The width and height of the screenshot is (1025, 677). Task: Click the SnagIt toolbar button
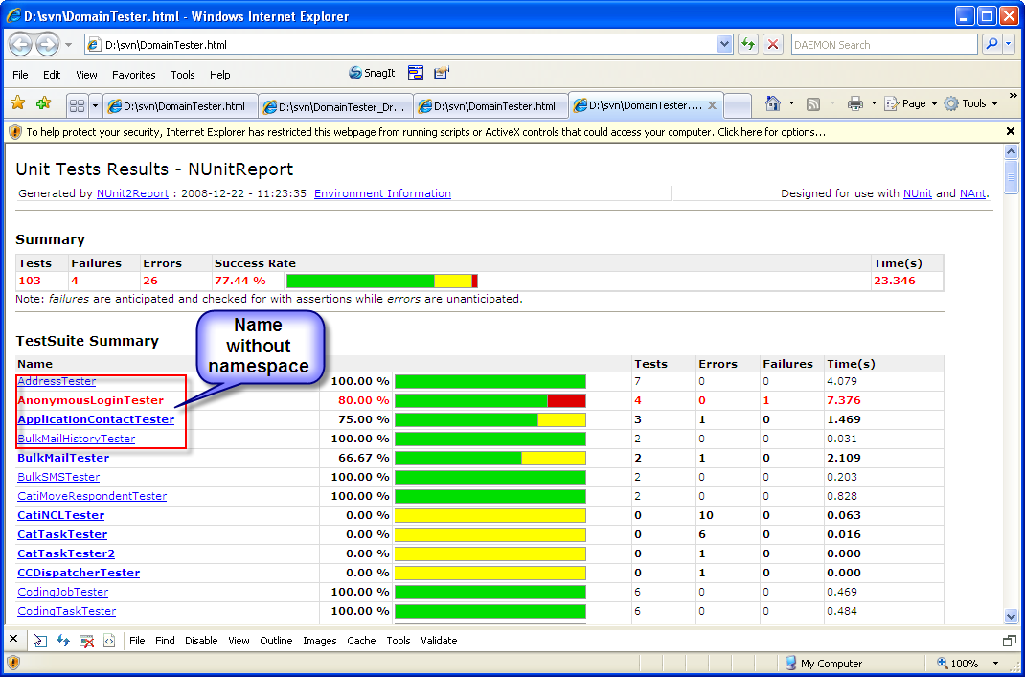(x=372, y=73)
